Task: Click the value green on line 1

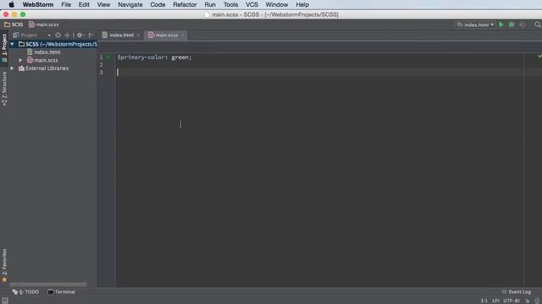Action: tap(180, 57)
